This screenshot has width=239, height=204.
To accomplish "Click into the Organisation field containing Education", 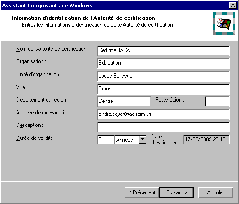I will [x=163, y=64].
